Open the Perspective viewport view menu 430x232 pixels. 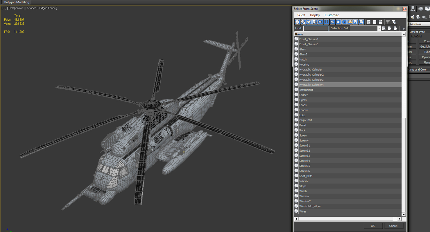click(x=16, y=8)
